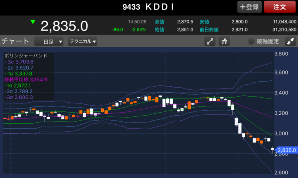Click the -1σ 2,972.1 legend entry
Screen dimensions: 298x178
pos(18,86)
